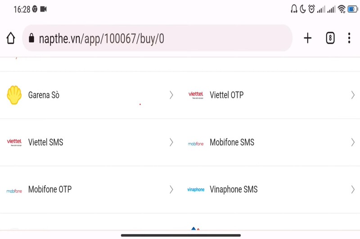Viewport: 360px width, 239px height.
Task: Click the Viettel logo beside Viettel OTP
Action: (x=196, y=95)
